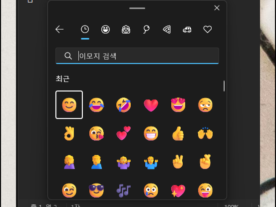Focus the 이모지 검색 search field
Viewport: 276px width, 207px height.
(x=137, y=55)
